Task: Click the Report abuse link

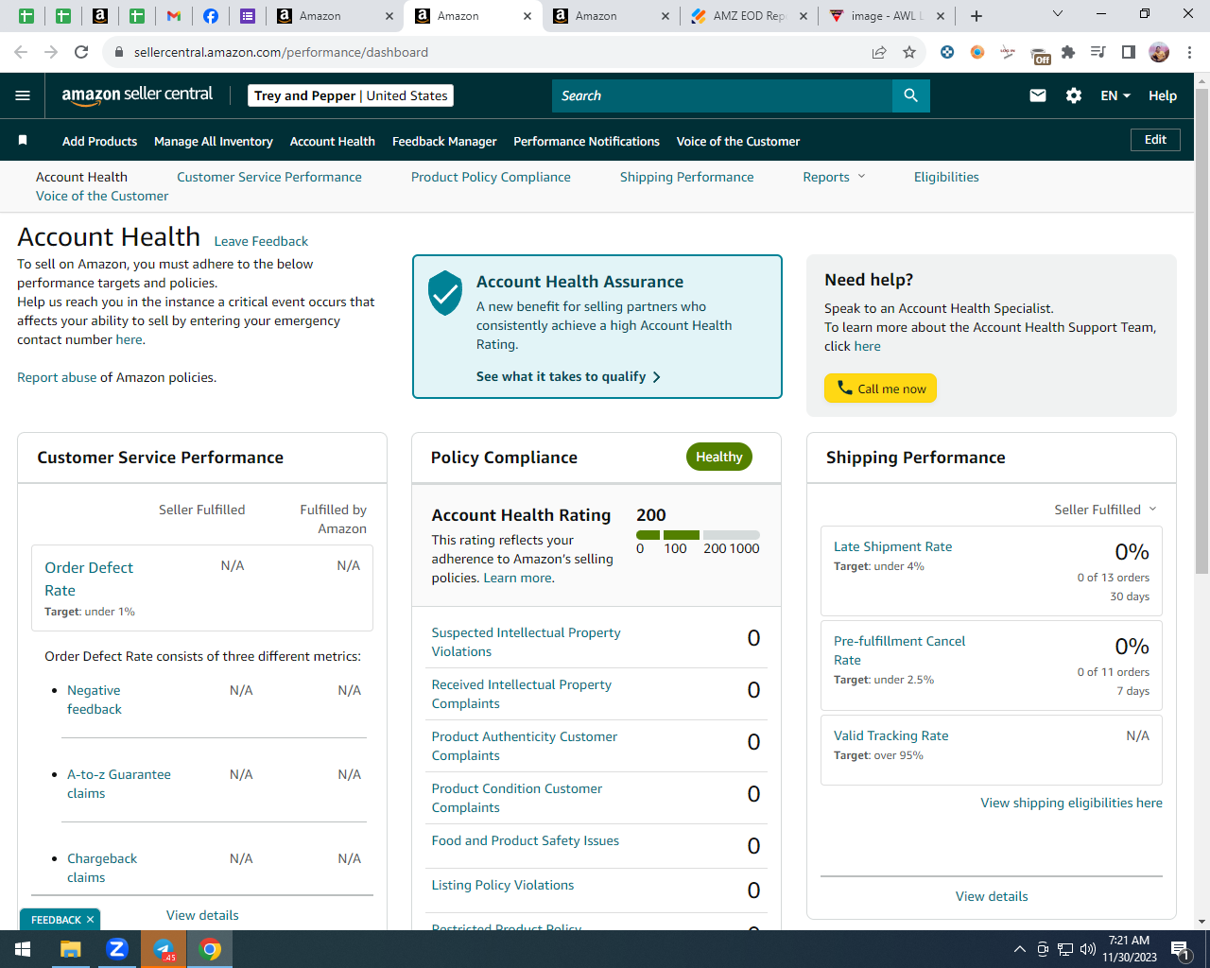Action: (x=57, y=377)
